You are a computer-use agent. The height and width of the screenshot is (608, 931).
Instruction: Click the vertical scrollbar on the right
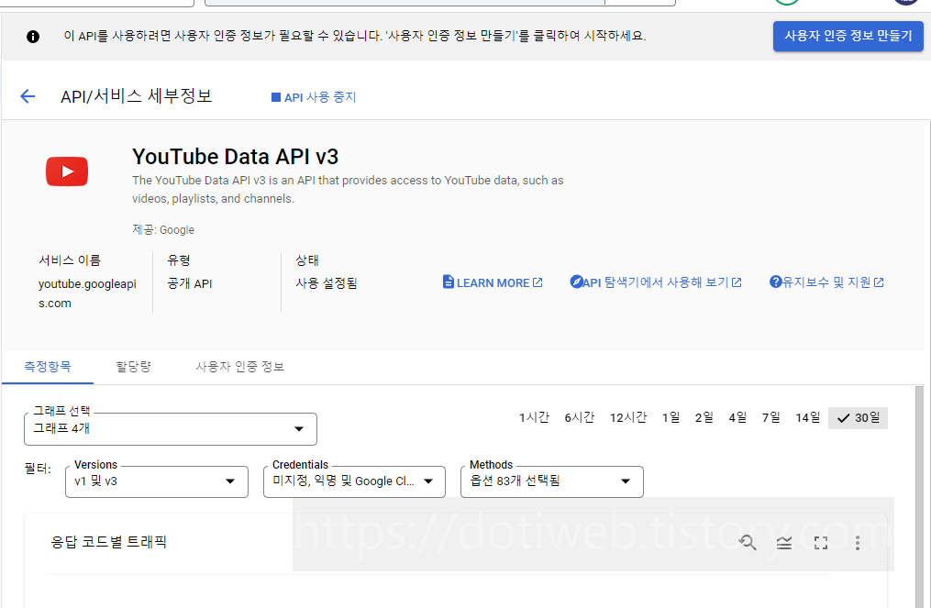click(920, 496)
